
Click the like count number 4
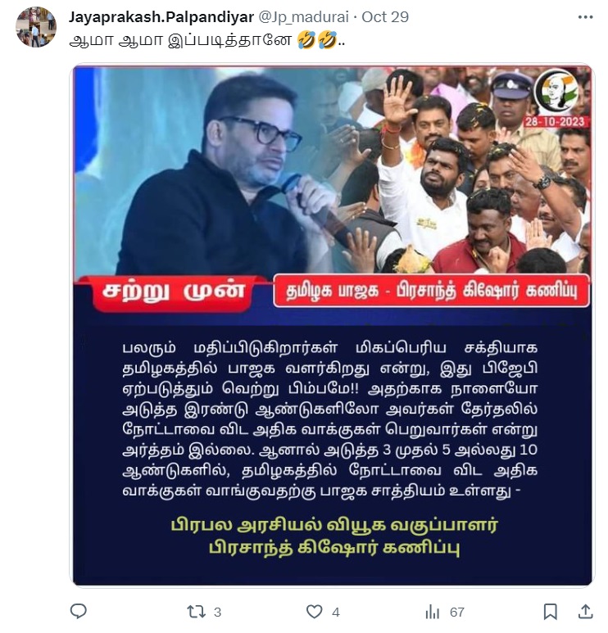pyautogui.click(x=336, y=612)
